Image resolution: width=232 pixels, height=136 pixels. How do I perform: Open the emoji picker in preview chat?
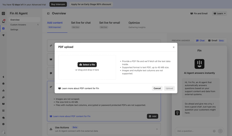click(x=214, y=131)
